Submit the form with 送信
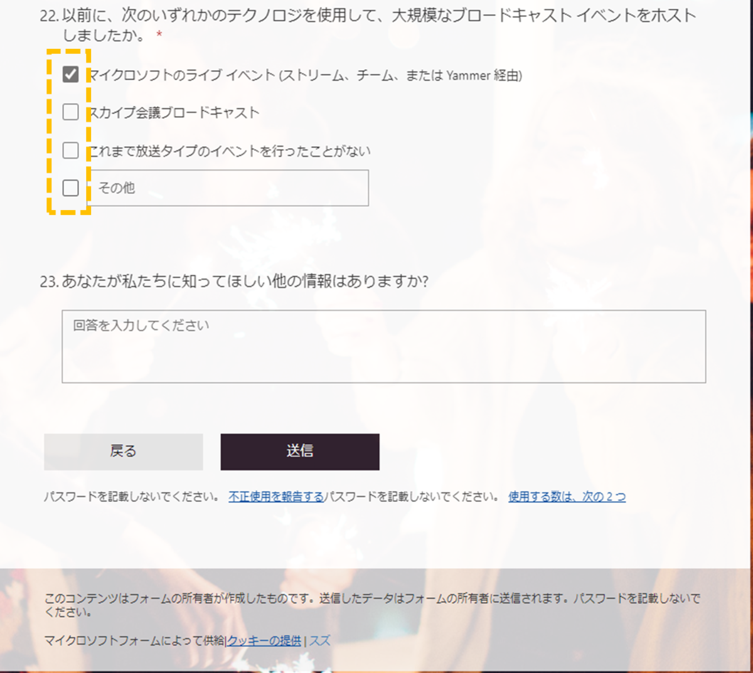Screen dimensions: 753x673 [x=300, y=452]
